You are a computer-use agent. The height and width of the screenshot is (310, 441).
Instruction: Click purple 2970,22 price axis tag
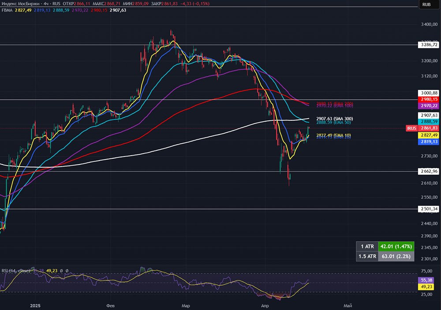pos(429,106)
